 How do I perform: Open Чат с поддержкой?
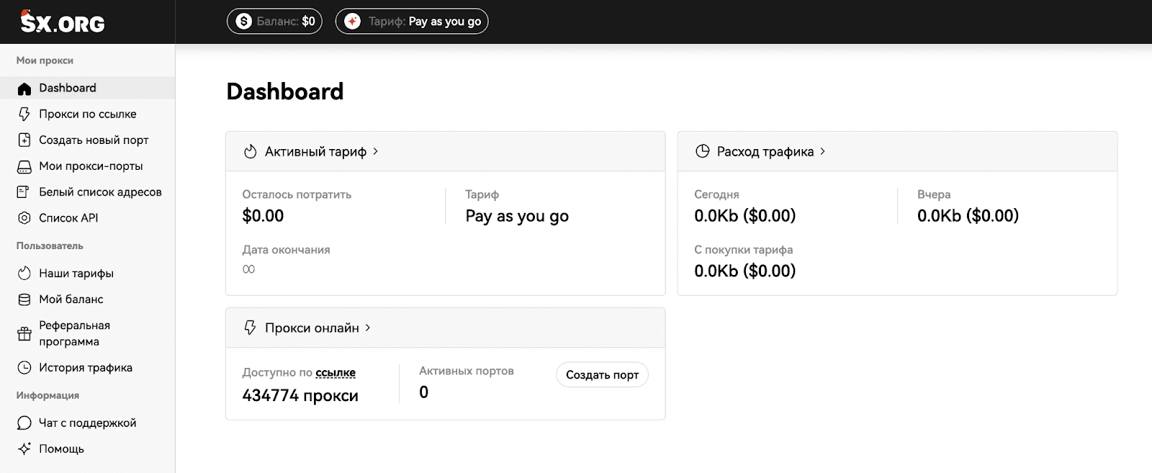coord(87,423)
